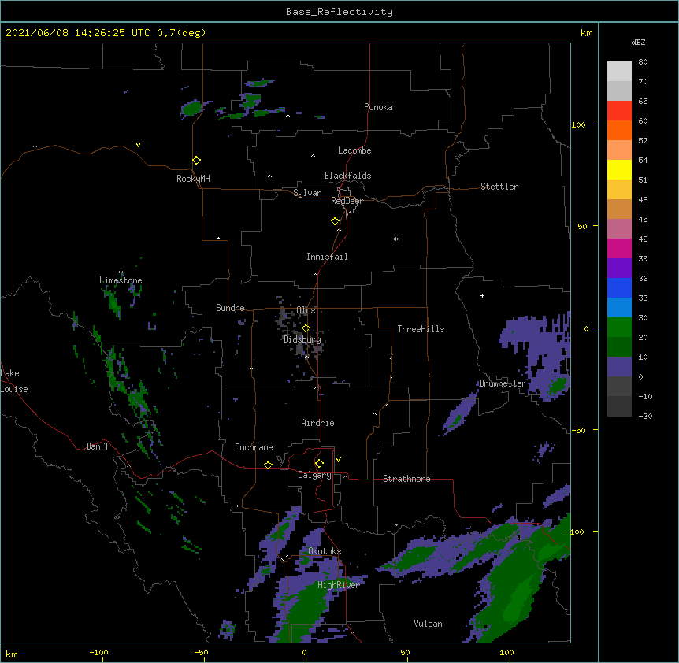
Task: Click the Base_Reflectivity title text
Action: point(339,12)
